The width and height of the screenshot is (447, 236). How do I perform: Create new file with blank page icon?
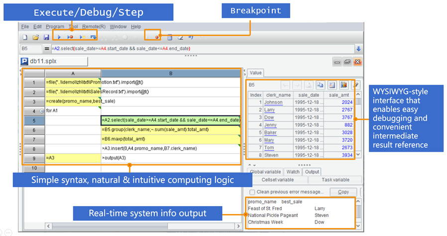point(25,37)
